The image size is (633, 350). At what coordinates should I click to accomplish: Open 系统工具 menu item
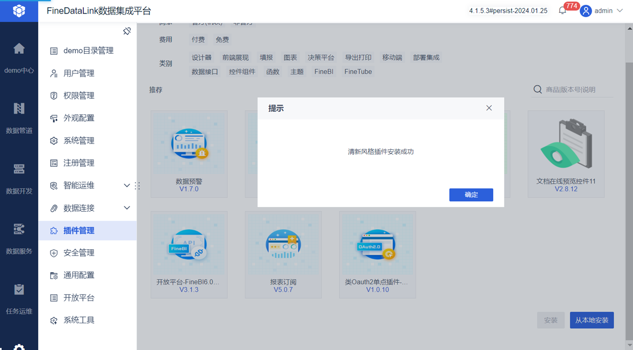(87, 320)
